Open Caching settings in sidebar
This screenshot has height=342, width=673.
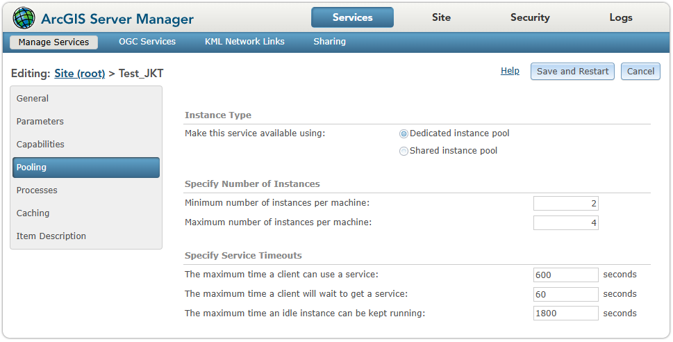86,213
